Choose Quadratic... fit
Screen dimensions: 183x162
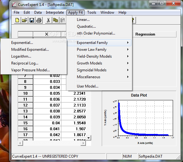[99, 26]
